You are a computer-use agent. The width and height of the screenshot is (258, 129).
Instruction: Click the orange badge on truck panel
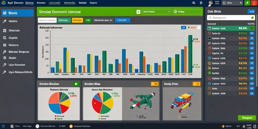197,84
